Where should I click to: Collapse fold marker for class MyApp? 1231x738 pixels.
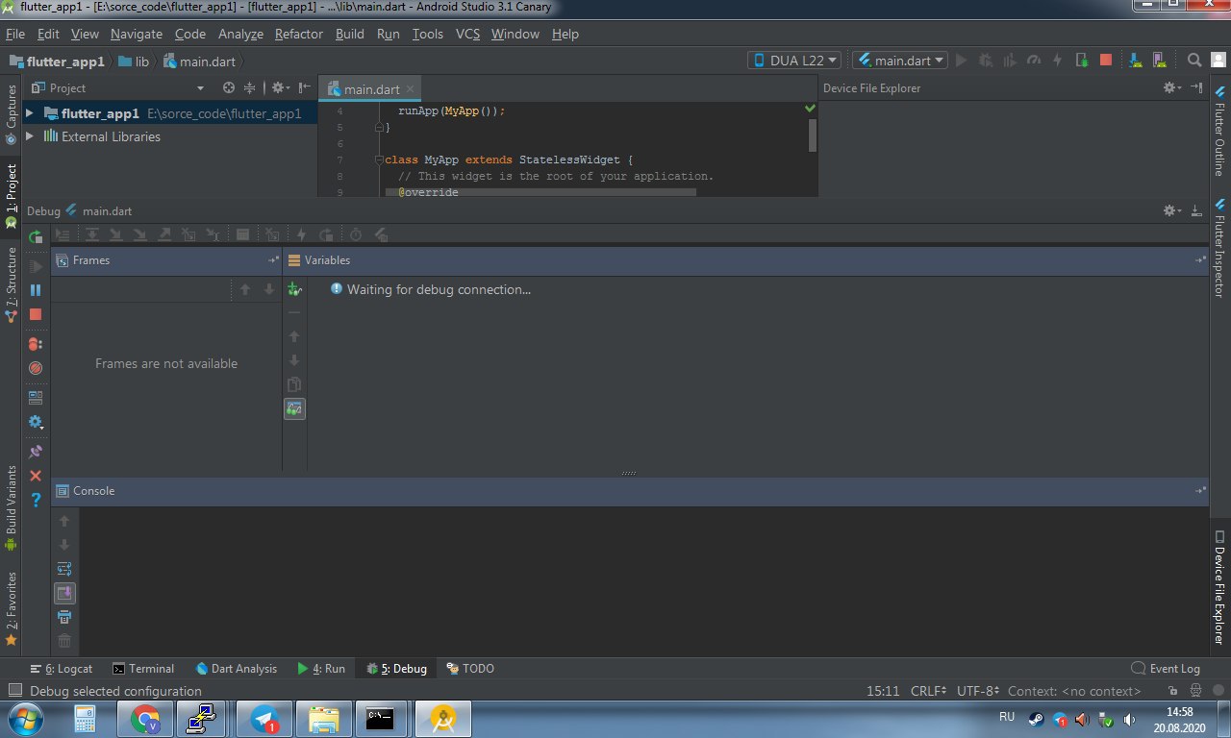coord(380,160)
